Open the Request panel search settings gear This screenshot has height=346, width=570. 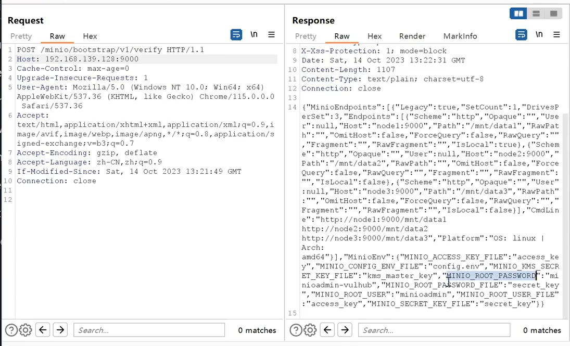tap(24, 330)
